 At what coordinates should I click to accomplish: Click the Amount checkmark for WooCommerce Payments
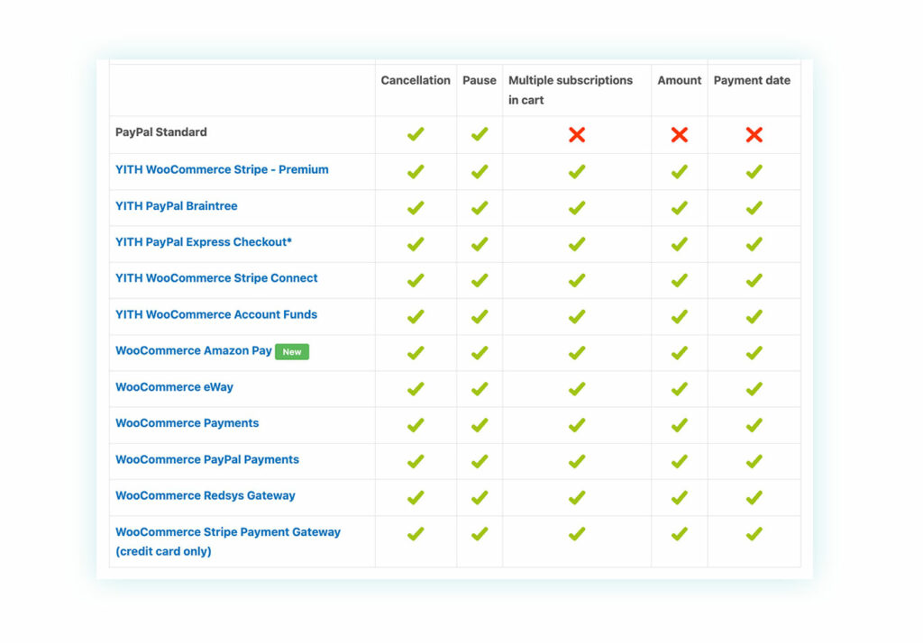pyautogui.click(x=679, y=424)
